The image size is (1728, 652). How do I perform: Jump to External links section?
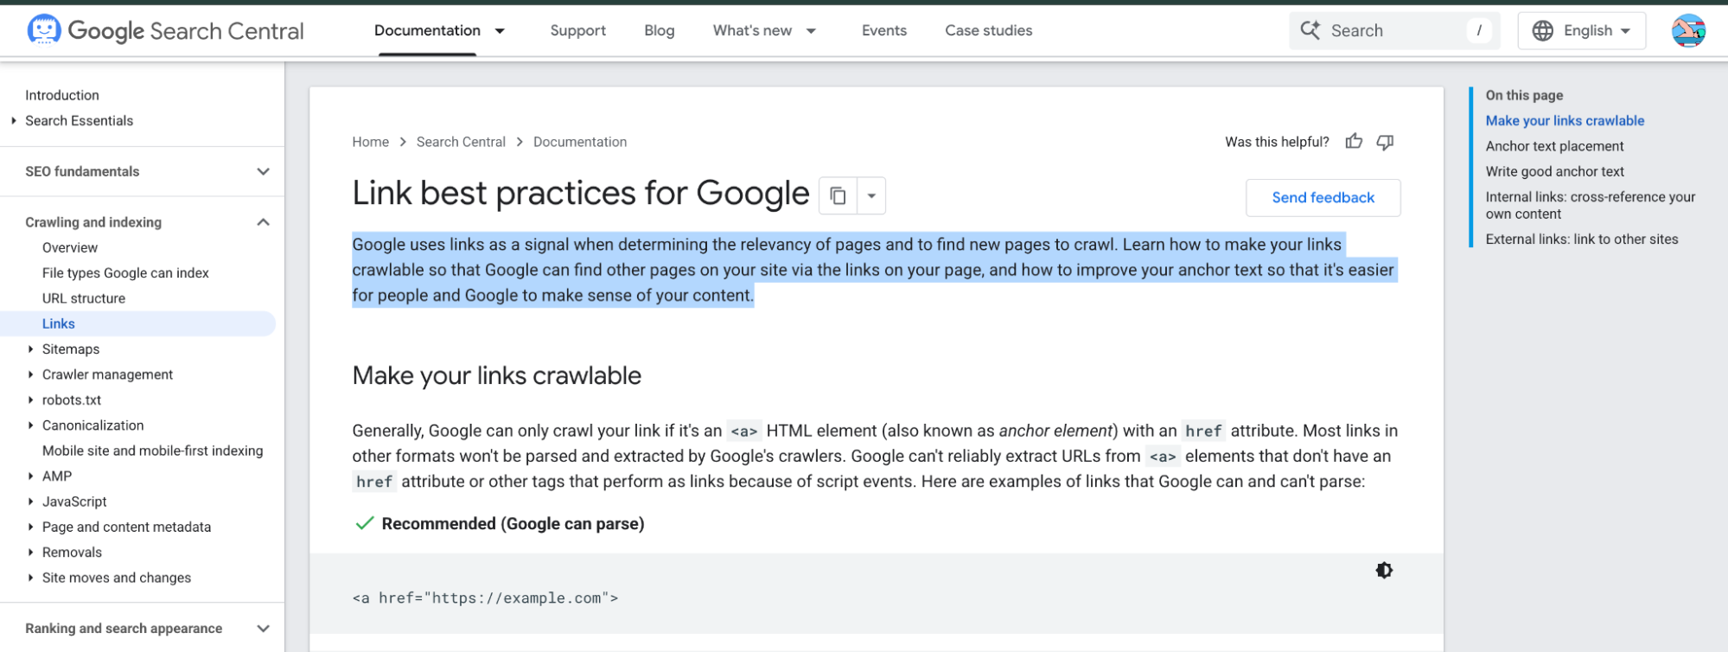coord(1582,240)
